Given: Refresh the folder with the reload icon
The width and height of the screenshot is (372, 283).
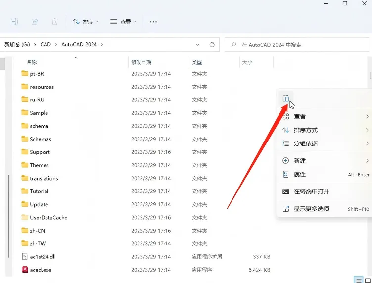Looking at the screenshot, I should (x=212, y=45).
